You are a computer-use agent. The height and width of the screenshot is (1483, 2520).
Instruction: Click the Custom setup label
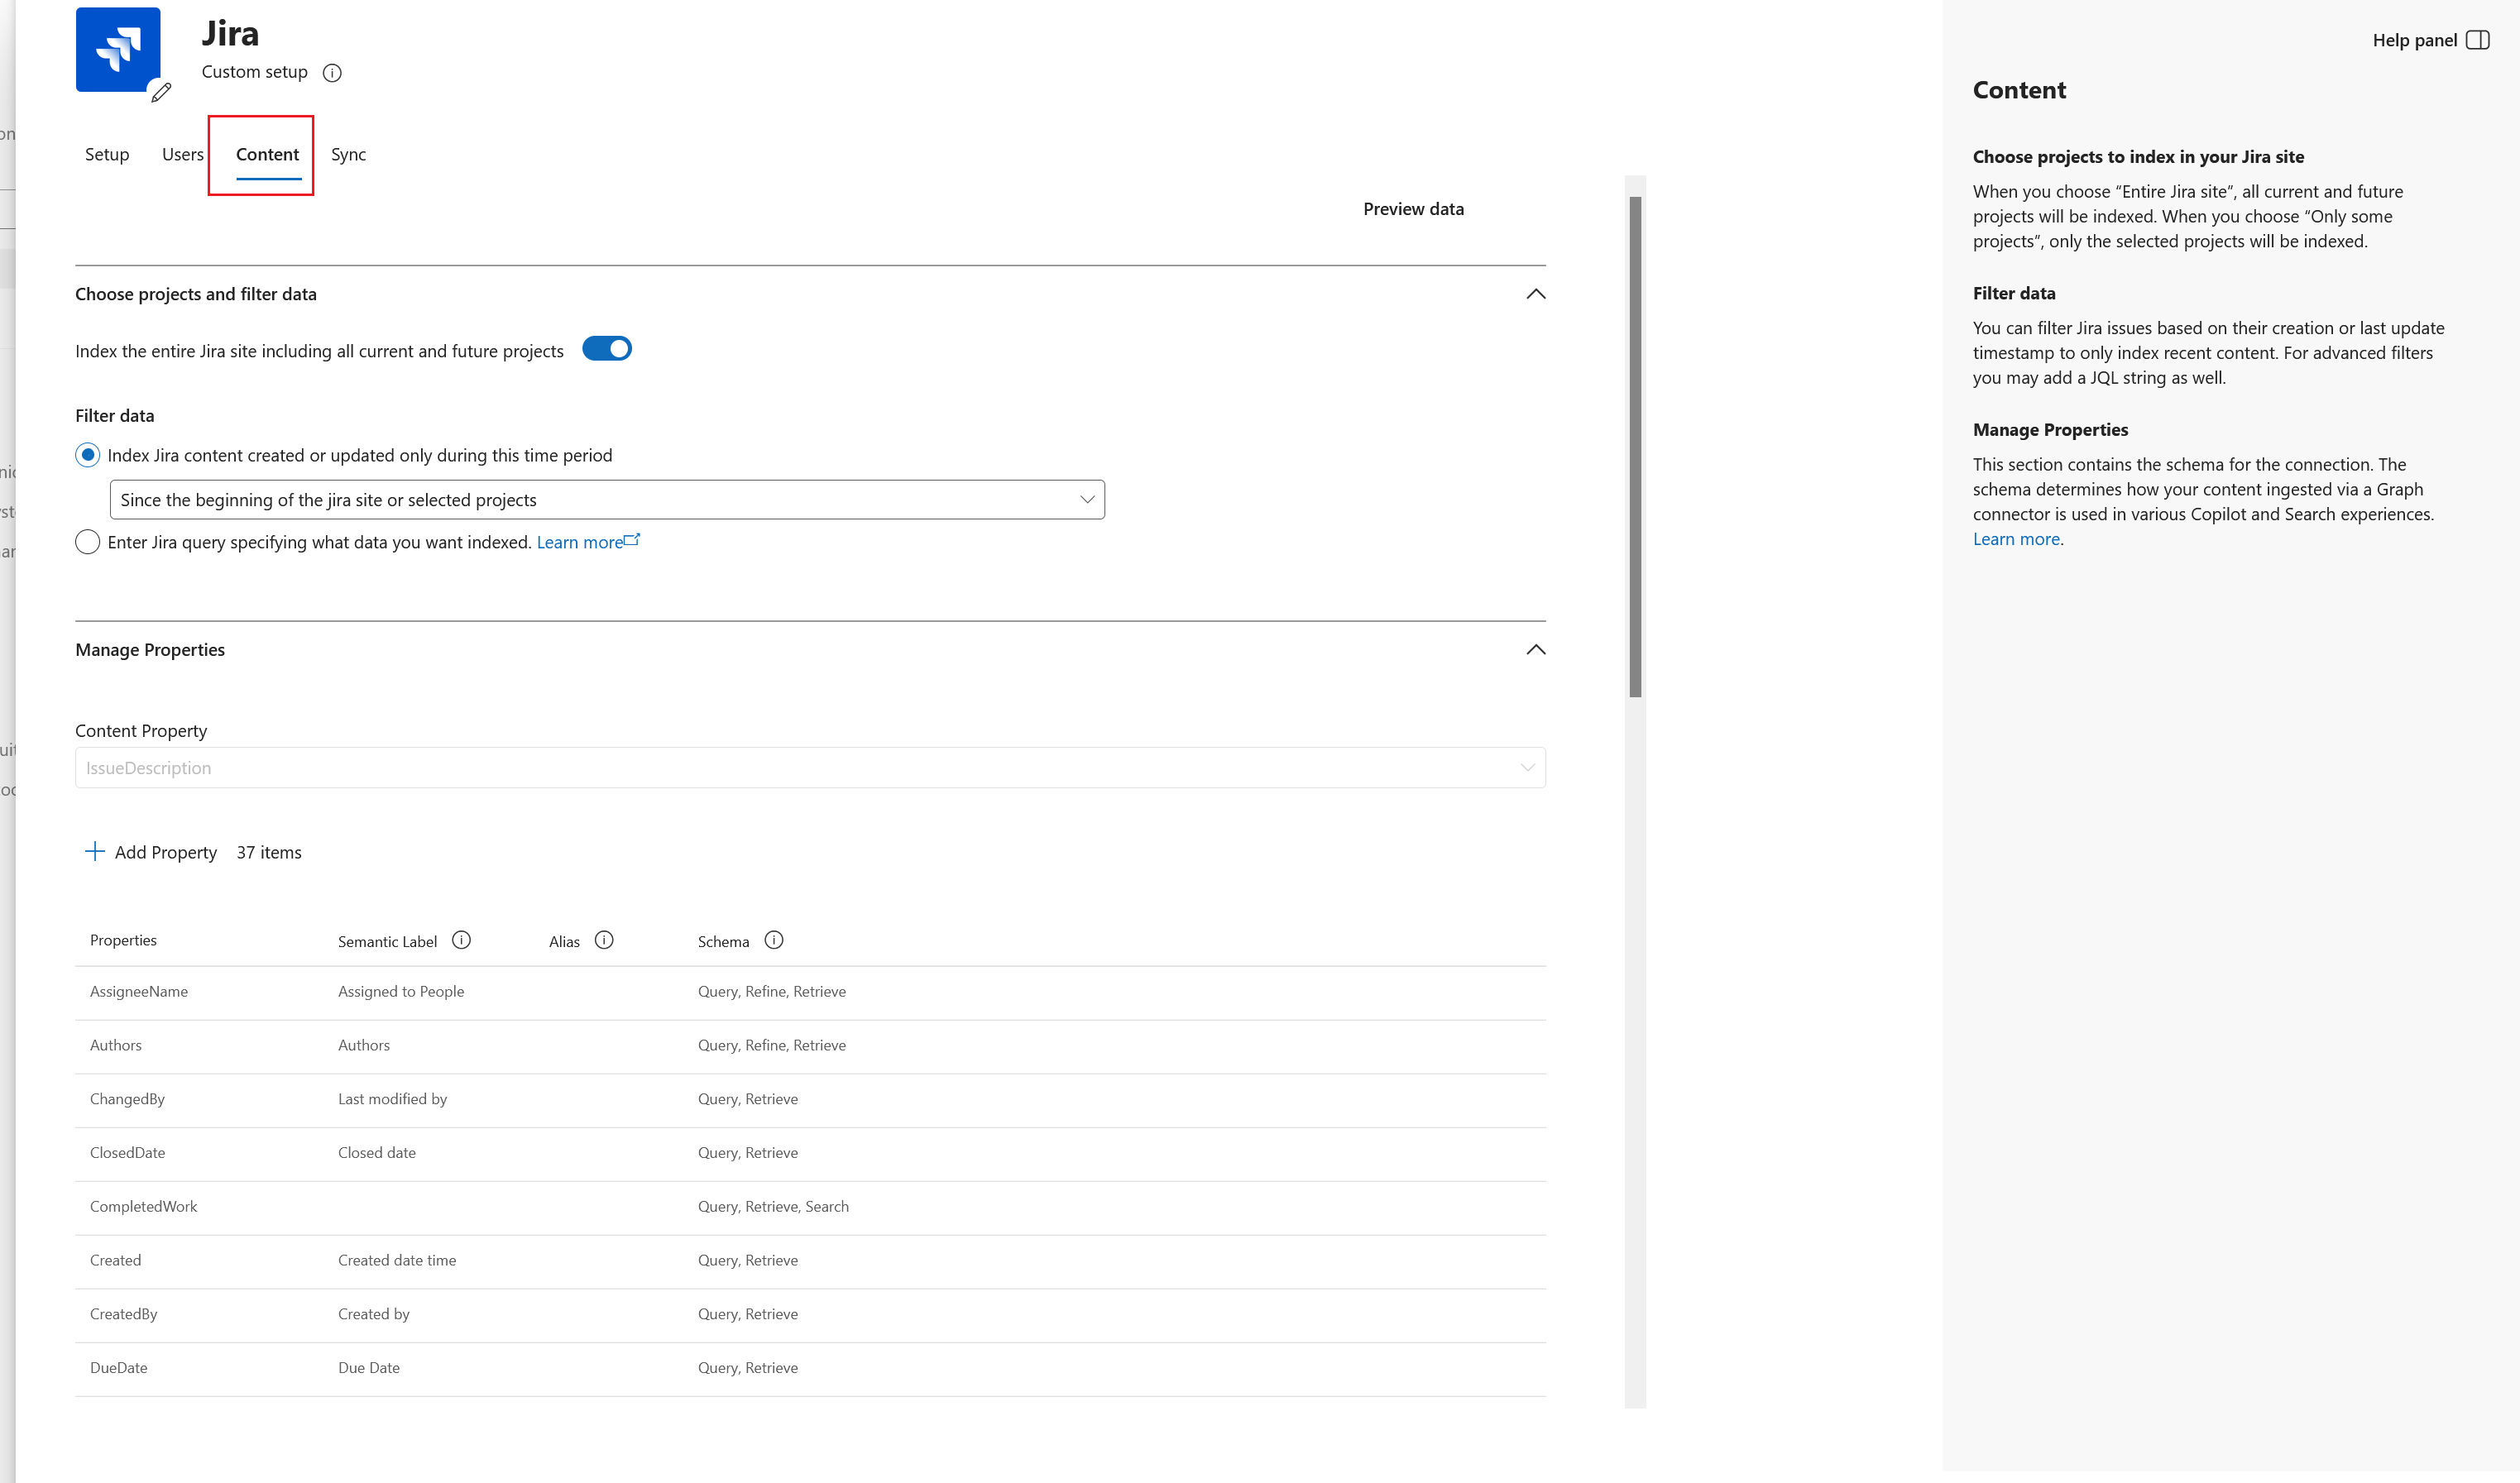click(255, 72)
